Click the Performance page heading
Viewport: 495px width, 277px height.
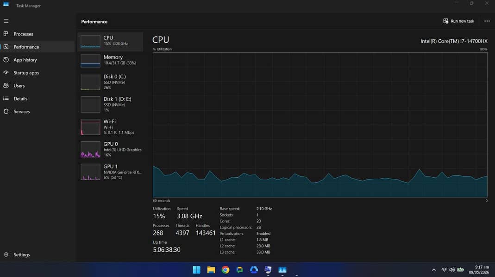click(x=94, y=21)
